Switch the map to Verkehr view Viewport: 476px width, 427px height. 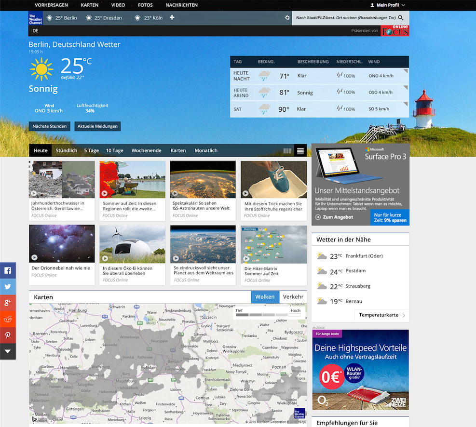coord(293,297)
